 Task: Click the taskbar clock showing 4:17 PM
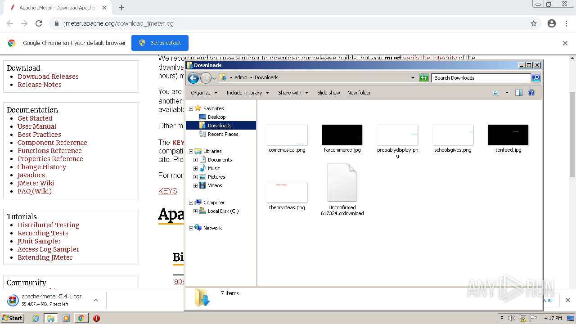pyautogui.click(x=553, y=318)
